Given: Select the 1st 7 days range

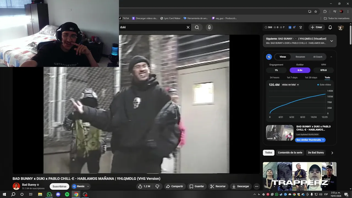Looking at the screenshot, I should (292, 78).
